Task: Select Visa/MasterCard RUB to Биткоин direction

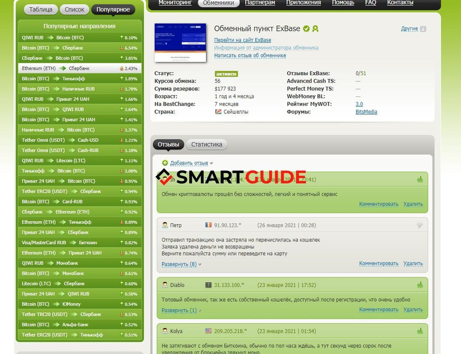Action: (80, 242)
